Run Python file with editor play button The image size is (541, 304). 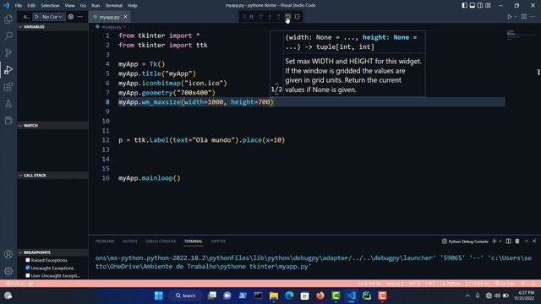coord(510,17)
